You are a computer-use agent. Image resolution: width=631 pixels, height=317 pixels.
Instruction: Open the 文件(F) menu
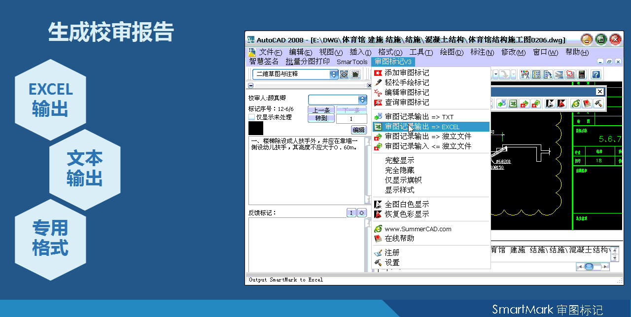point(271,52)
